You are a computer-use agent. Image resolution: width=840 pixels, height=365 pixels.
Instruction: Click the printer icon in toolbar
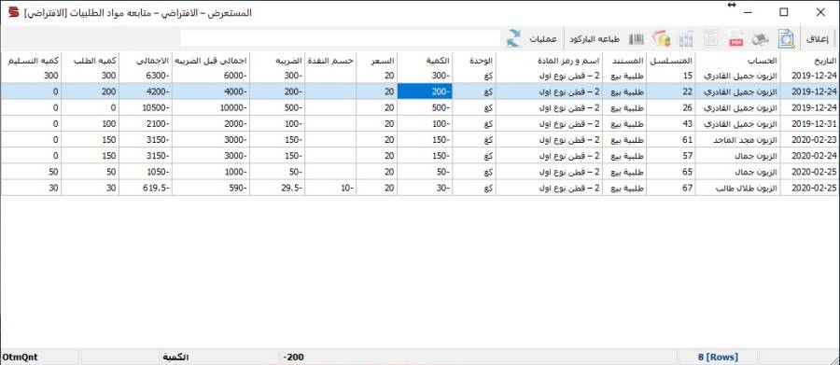tap(761, 38)
